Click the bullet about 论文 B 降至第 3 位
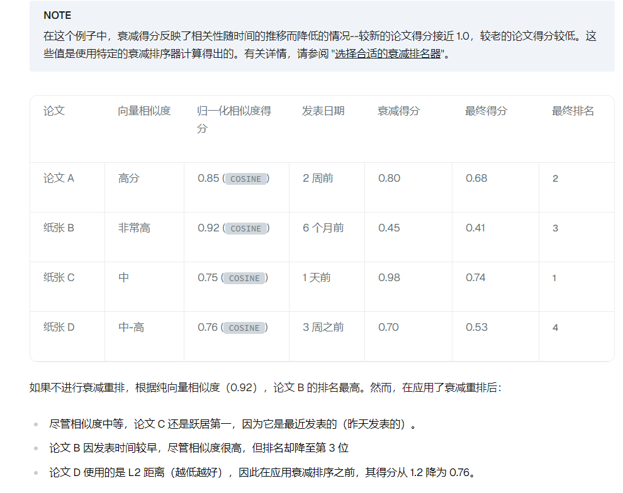The image size is (623, 493). pos(199,448)
